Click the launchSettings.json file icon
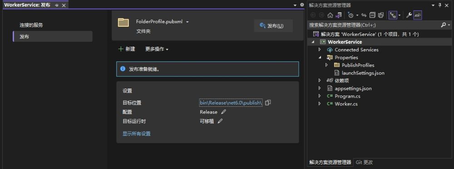This screenshot has height=169, width=454. pos(336,73)
